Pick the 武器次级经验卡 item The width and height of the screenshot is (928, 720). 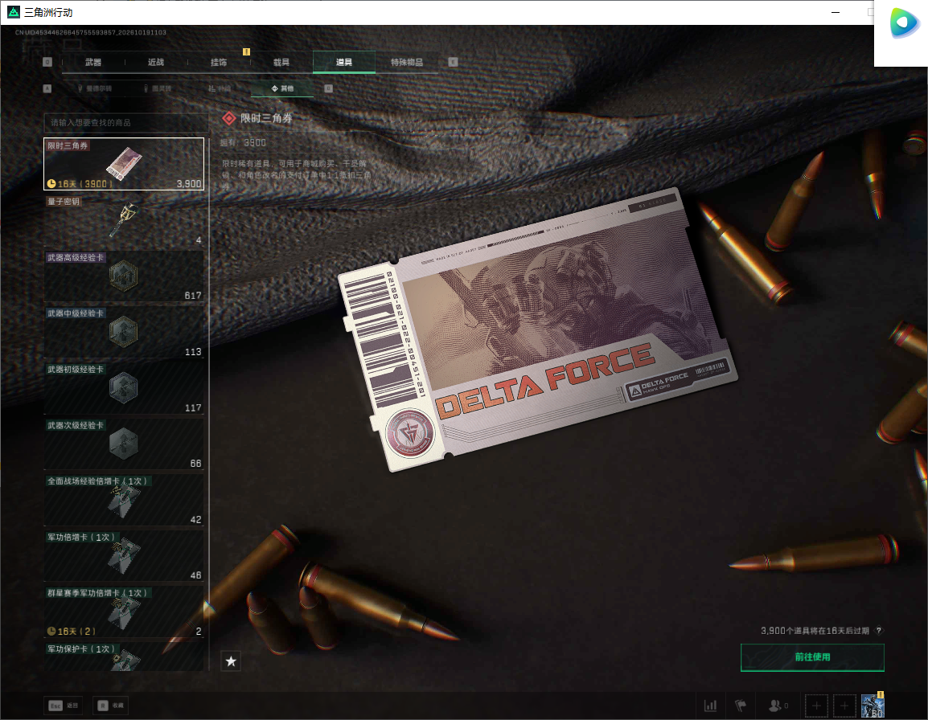(x=124, y=444)
